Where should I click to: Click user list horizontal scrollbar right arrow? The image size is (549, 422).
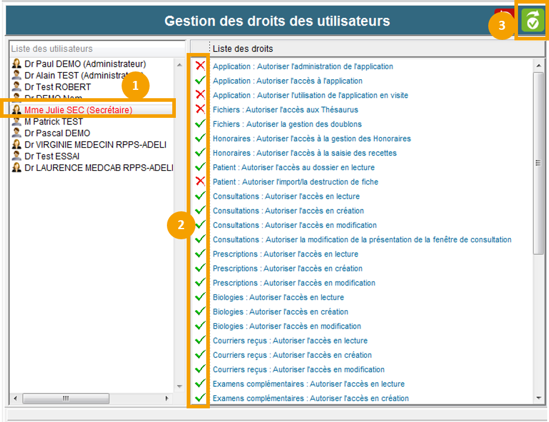tap(167, 398)
